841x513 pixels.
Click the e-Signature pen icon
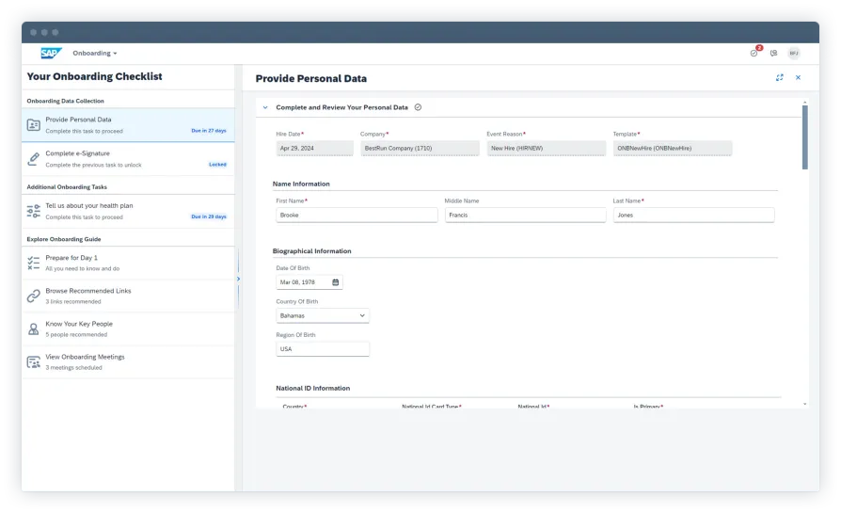coord(33,159)
